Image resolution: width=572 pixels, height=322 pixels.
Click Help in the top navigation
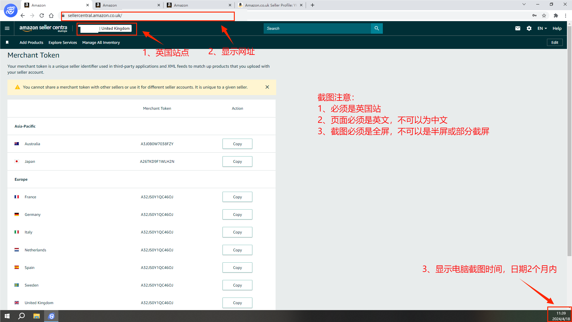(x=557, y=28)
